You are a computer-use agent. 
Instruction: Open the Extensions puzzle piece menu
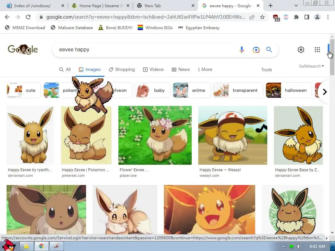(296, 17)
